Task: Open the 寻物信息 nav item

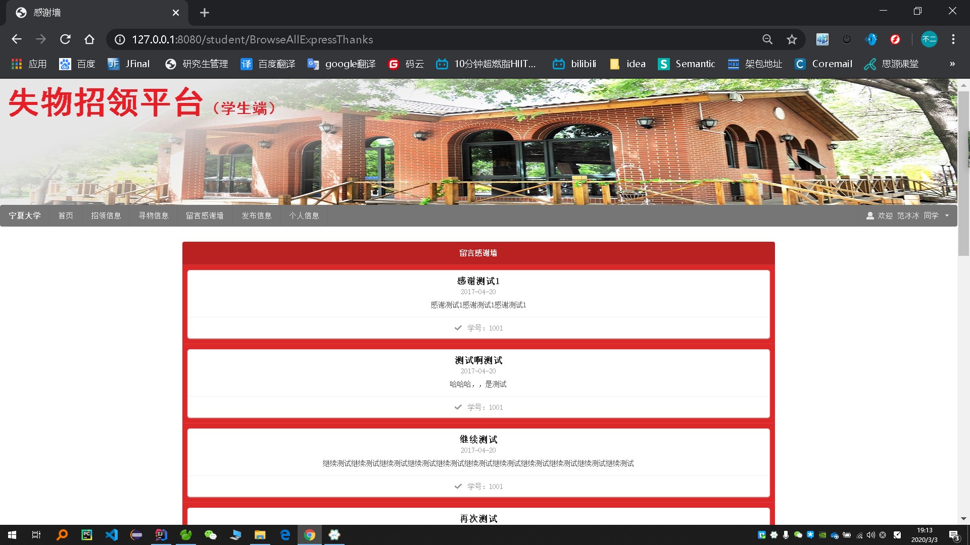Action: pos(154,215)
